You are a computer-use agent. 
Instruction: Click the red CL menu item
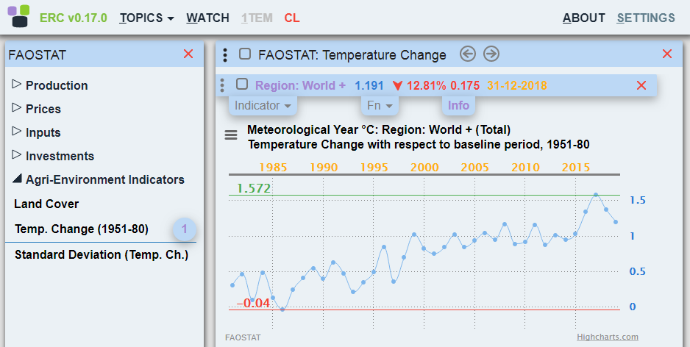(x=292, y=18)
